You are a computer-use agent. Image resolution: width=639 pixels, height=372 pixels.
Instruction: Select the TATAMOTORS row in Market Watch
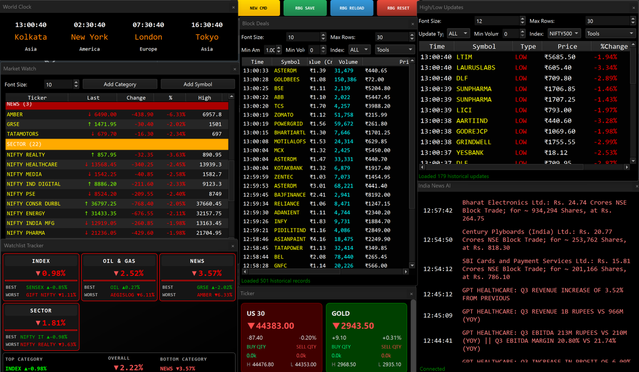(x=117, y=134)
